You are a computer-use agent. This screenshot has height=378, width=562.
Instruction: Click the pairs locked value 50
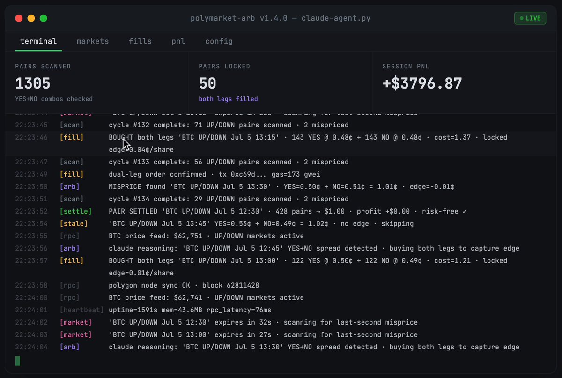click(207, 83)
